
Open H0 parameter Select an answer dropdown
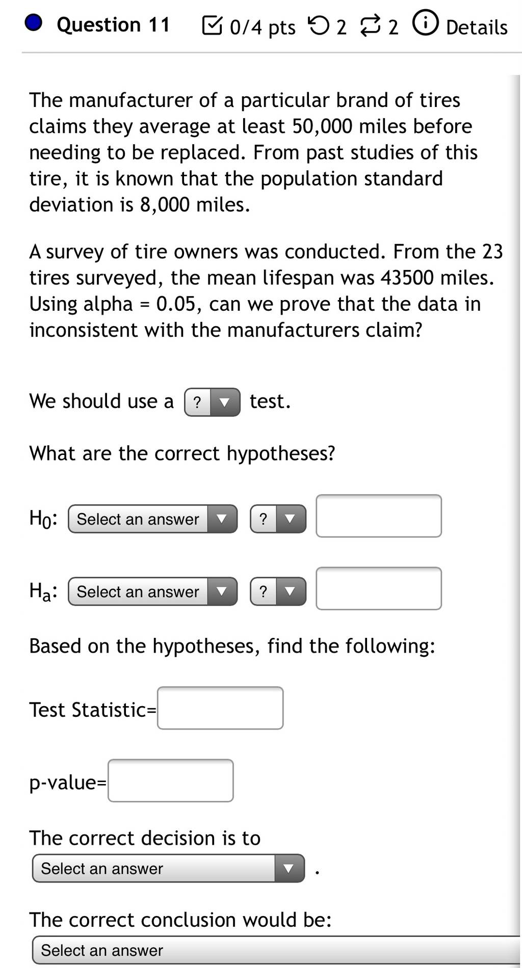click(152, 519)
